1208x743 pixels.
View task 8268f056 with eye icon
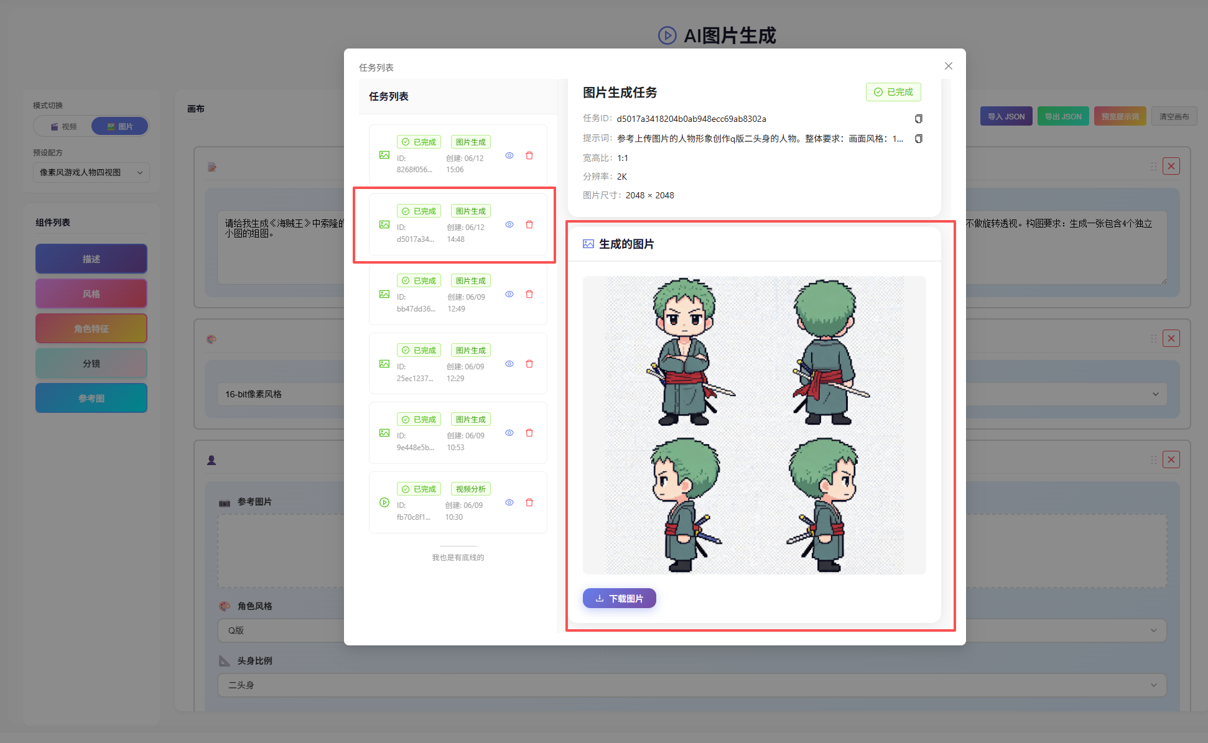pyautogui.click(x=509, y=155)
